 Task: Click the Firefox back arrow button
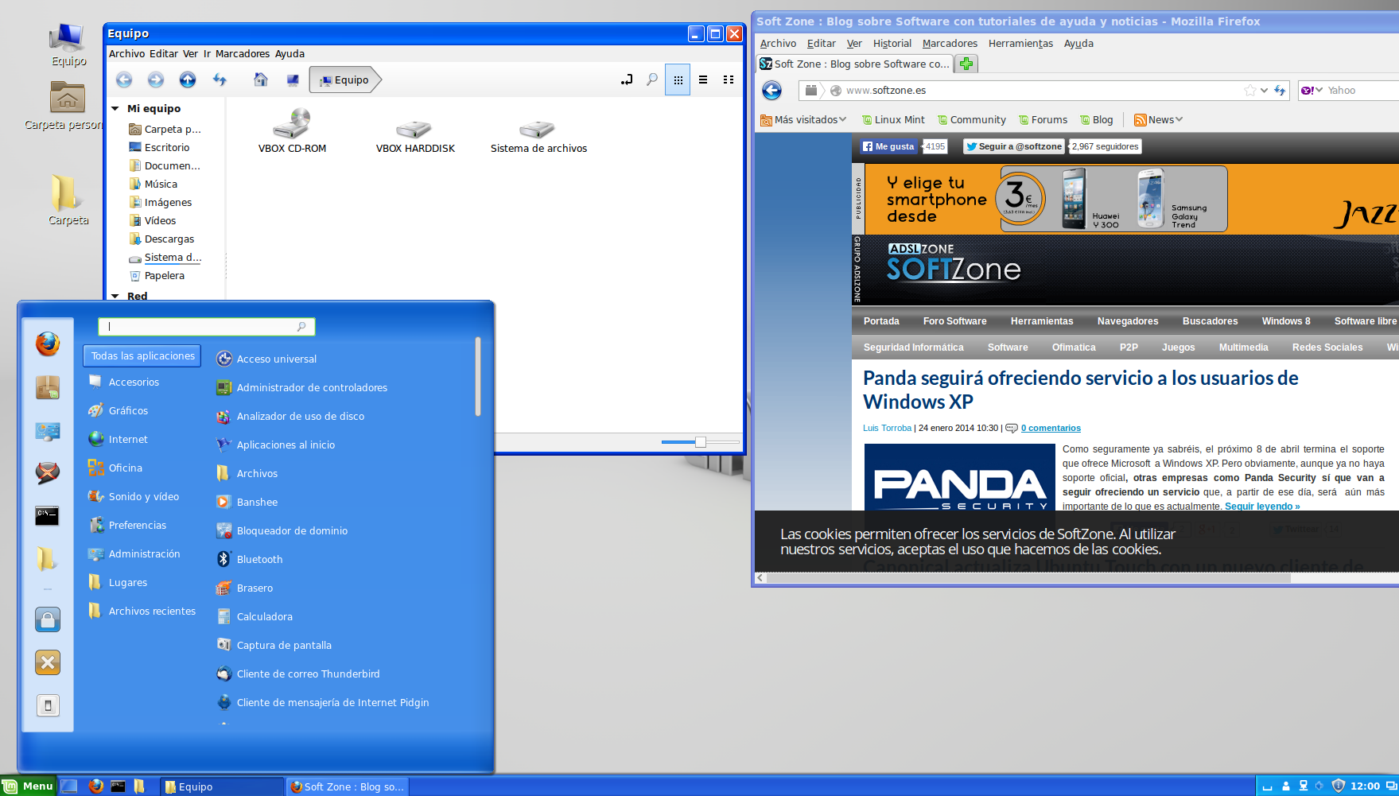click(771, 90)
